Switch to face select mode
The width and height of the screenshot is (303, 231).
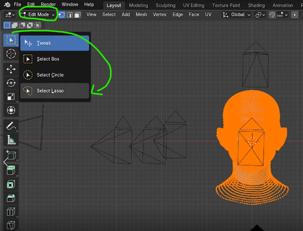click(x=77, y=15)
